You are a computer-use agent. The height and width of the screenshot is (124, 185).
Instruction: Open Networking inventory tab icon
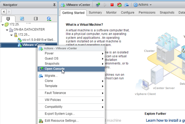(x=49, y=19)
